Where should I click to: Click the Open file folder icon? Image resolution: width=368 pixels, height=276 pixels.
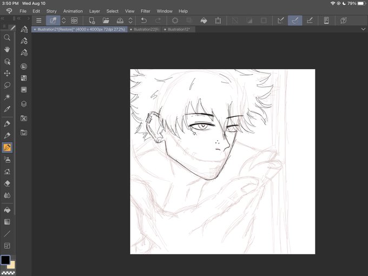[106, 21]
